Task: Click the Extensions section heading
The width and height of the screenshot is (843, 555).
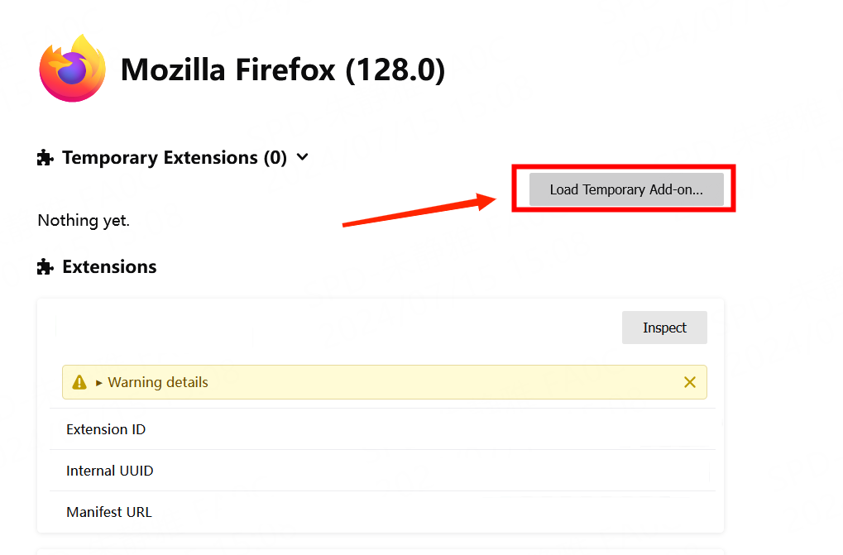Action: (109, 267)
